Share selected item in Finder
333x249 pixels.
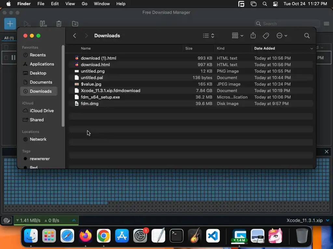coord(253,35)
